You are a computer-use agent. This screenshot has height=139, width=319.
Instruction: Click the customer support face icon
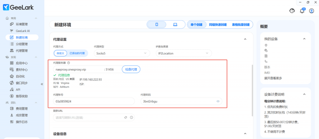[x=292, y=11]
